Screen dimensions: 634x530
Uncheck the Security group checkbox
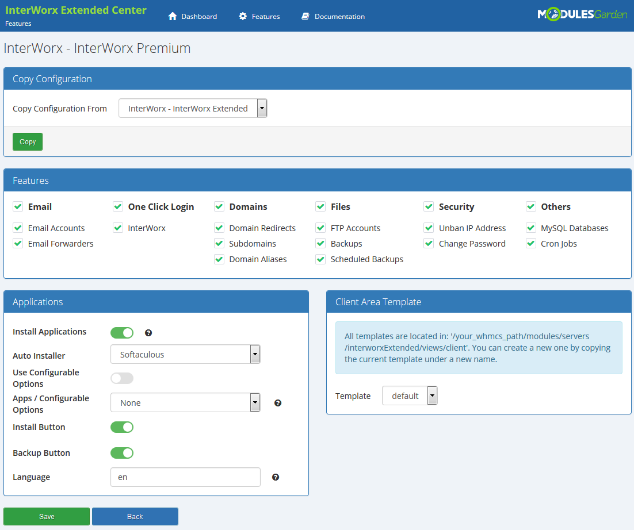click(x=429, y=207)
